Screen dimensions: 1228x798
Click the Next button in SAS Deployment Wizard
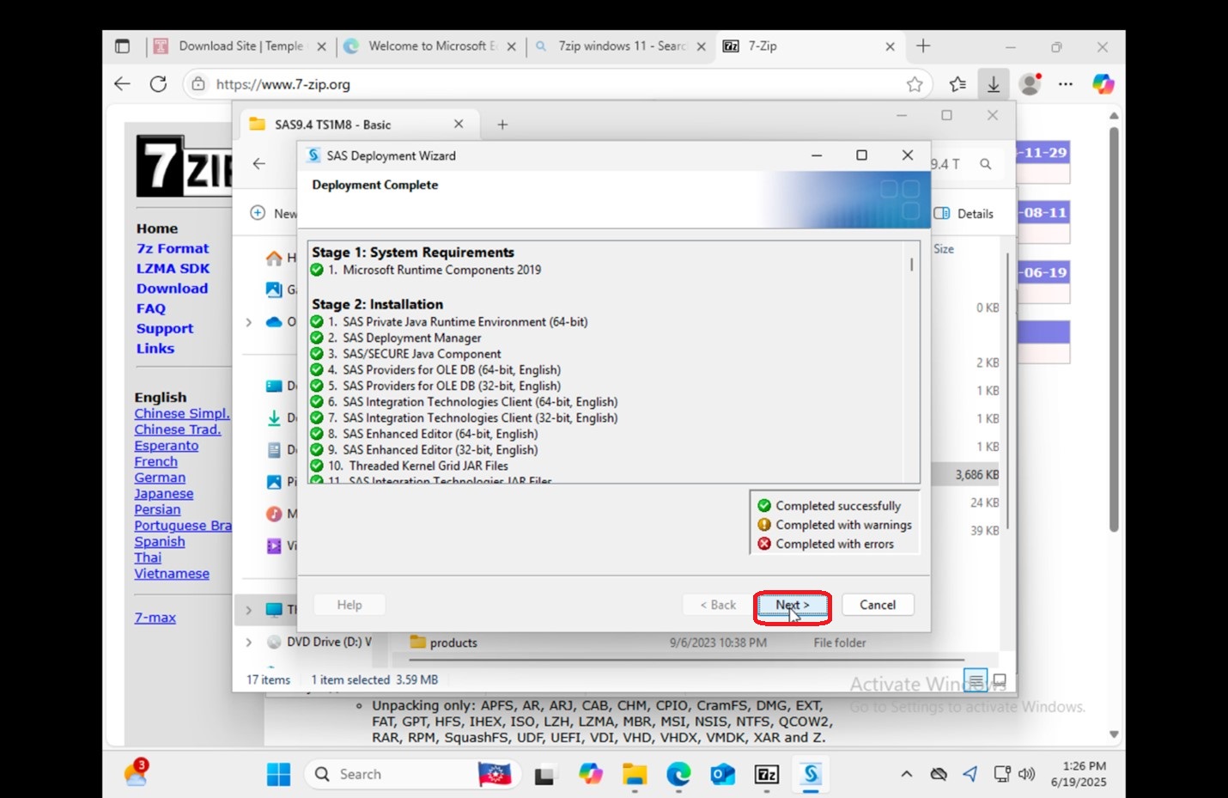tap(792, 605)
